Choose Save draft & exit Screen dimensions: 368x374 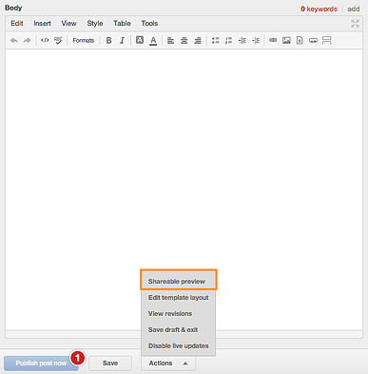coord(179,329)
